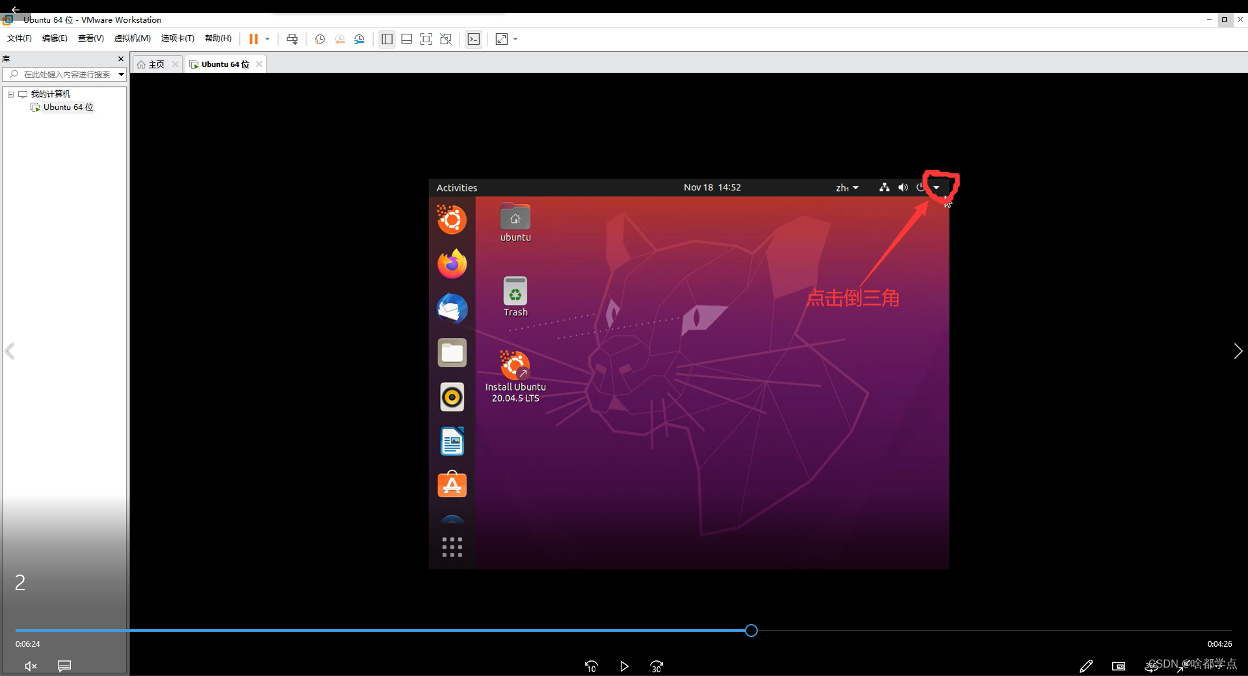The height and width of the screenshot is (676, 1248).
Task: Select Ubuntu 64 位 in the library tree
Action: point(68,107)
